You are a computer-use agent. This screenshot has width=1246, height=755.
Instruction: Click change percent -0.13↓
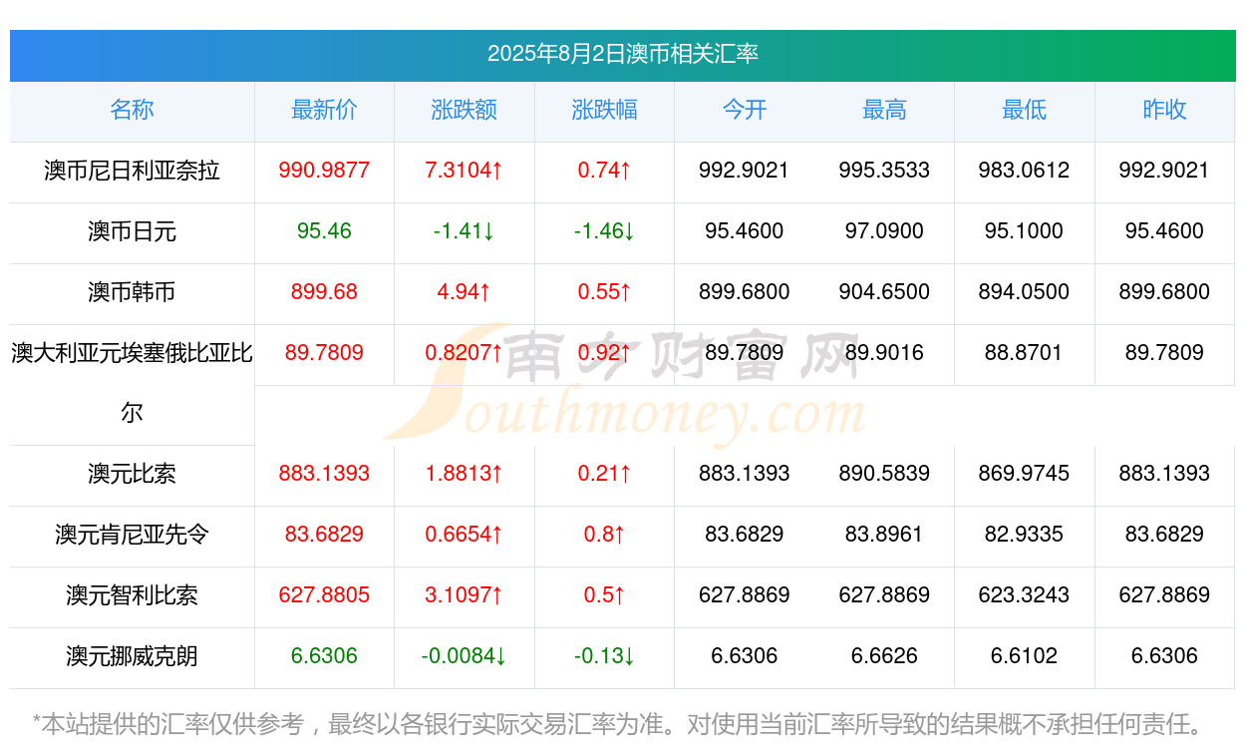click(x=604, y=656)
